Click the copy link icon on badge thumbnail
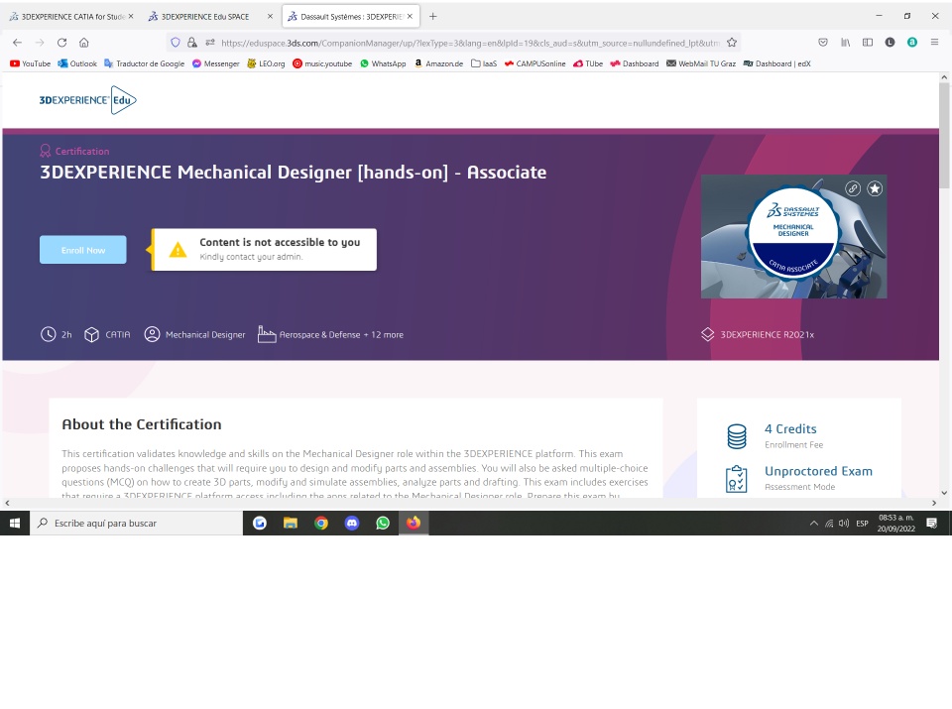The width and height of the screenshot is (952, 709). (853, 188)
